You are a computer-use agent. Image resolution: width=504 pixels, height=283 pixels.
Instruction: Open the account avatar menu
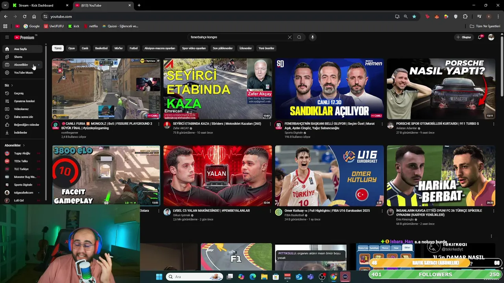click(491, 37)
